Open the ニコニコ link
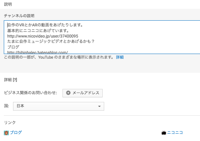 coord(175,133)
